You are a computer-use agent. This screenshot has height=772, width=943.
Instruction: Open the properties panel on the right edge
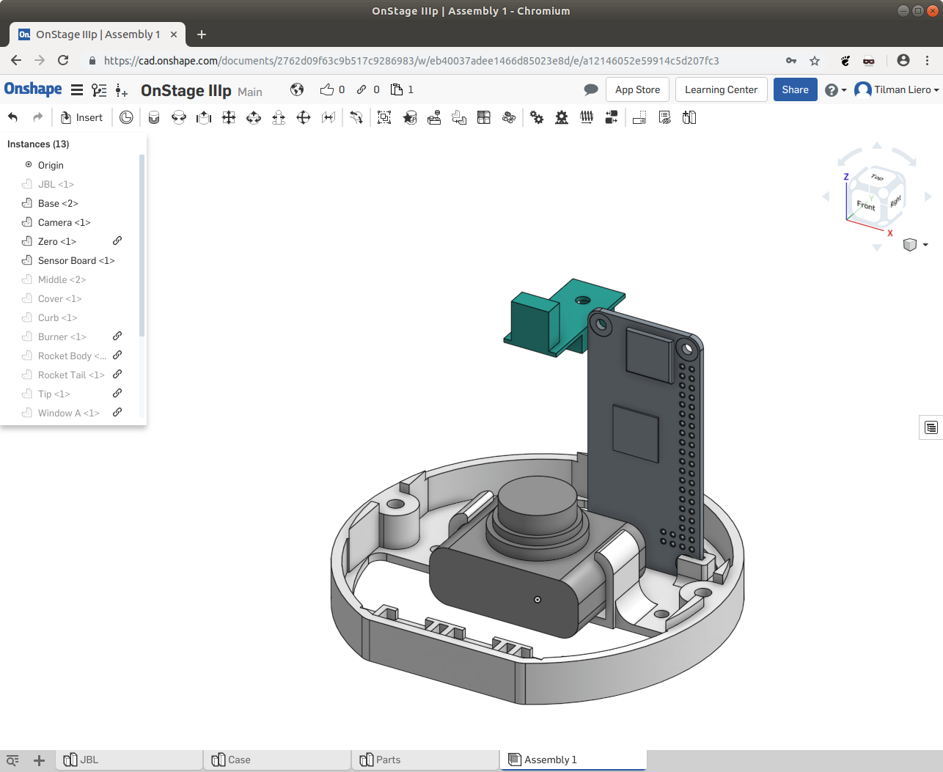click(931, 427)
